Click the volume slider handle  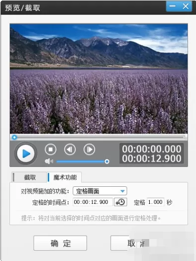pos(107,161)
